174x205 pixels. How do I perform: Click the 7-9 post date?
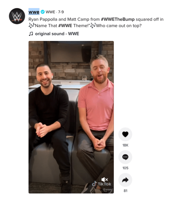click(61, 12)
